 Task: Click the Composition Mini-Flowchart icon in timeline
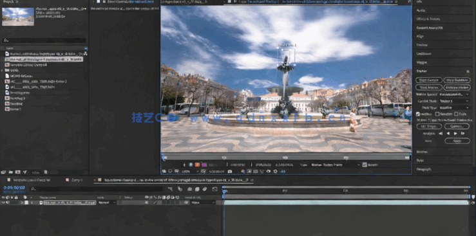[x=170, y=189]
